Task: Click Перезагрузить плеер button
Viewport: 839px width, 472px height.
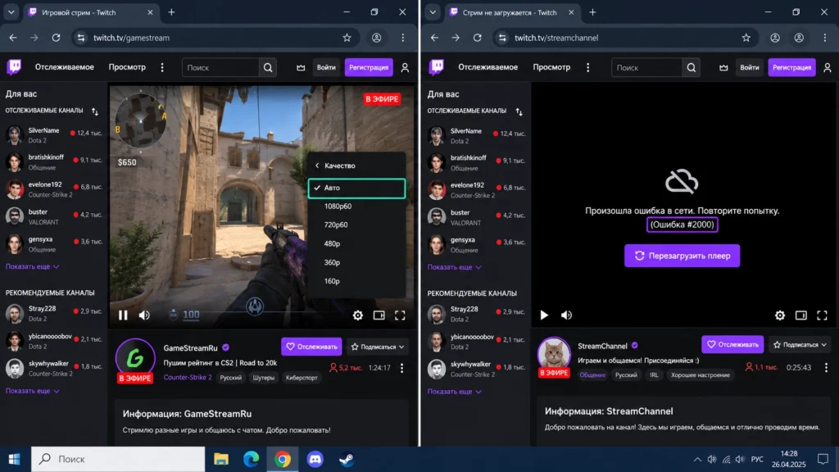Action: point(682,256)
